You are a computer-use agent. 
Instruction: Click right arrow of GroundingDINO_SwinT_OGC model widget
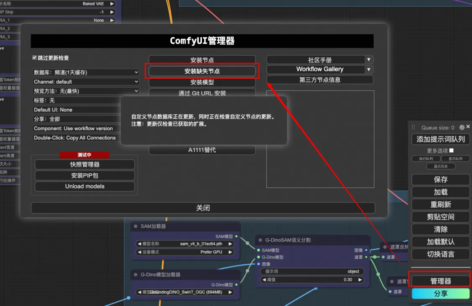coord(230,292)
